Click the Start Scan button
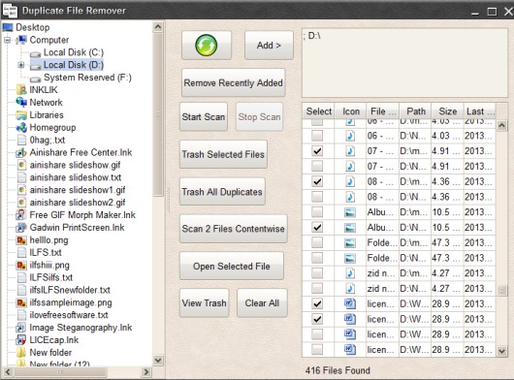Image resolution: width=514 pixels, height=380 pixels. [x=204, y=117]
